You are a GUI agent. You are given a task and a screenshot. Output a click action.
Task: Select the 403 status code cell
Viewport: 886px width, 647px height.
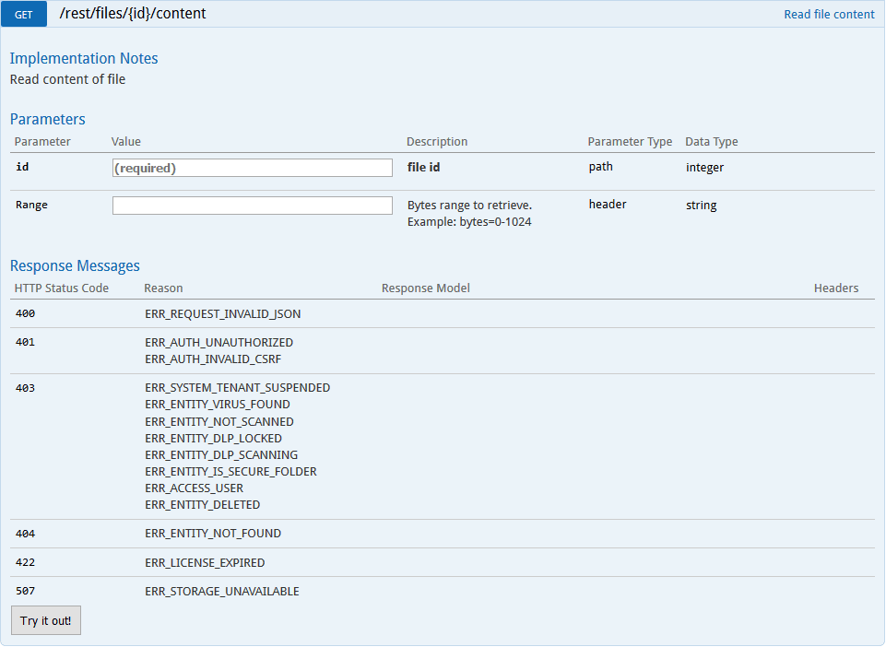coord(26,388)
